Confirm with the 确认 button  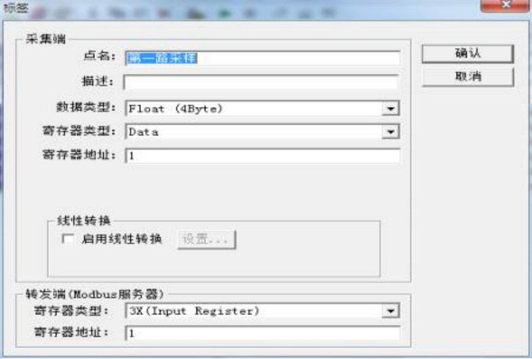click(468, 54)
